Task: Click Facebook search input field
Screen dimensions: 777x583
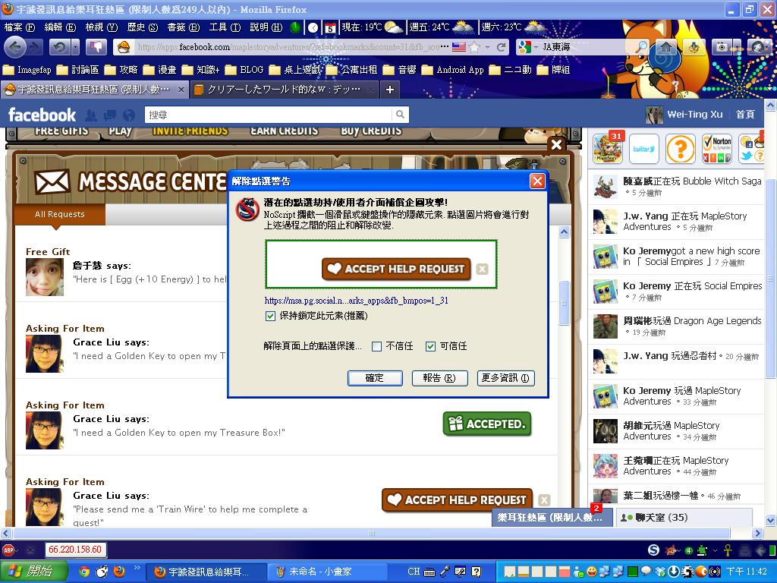Action: 269,115
